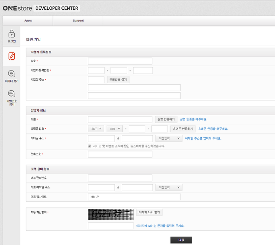The height and width of the screenshot is (245, 275).
Task: Open the 010 phone prefix dropdown
Action: pos(115,129)
